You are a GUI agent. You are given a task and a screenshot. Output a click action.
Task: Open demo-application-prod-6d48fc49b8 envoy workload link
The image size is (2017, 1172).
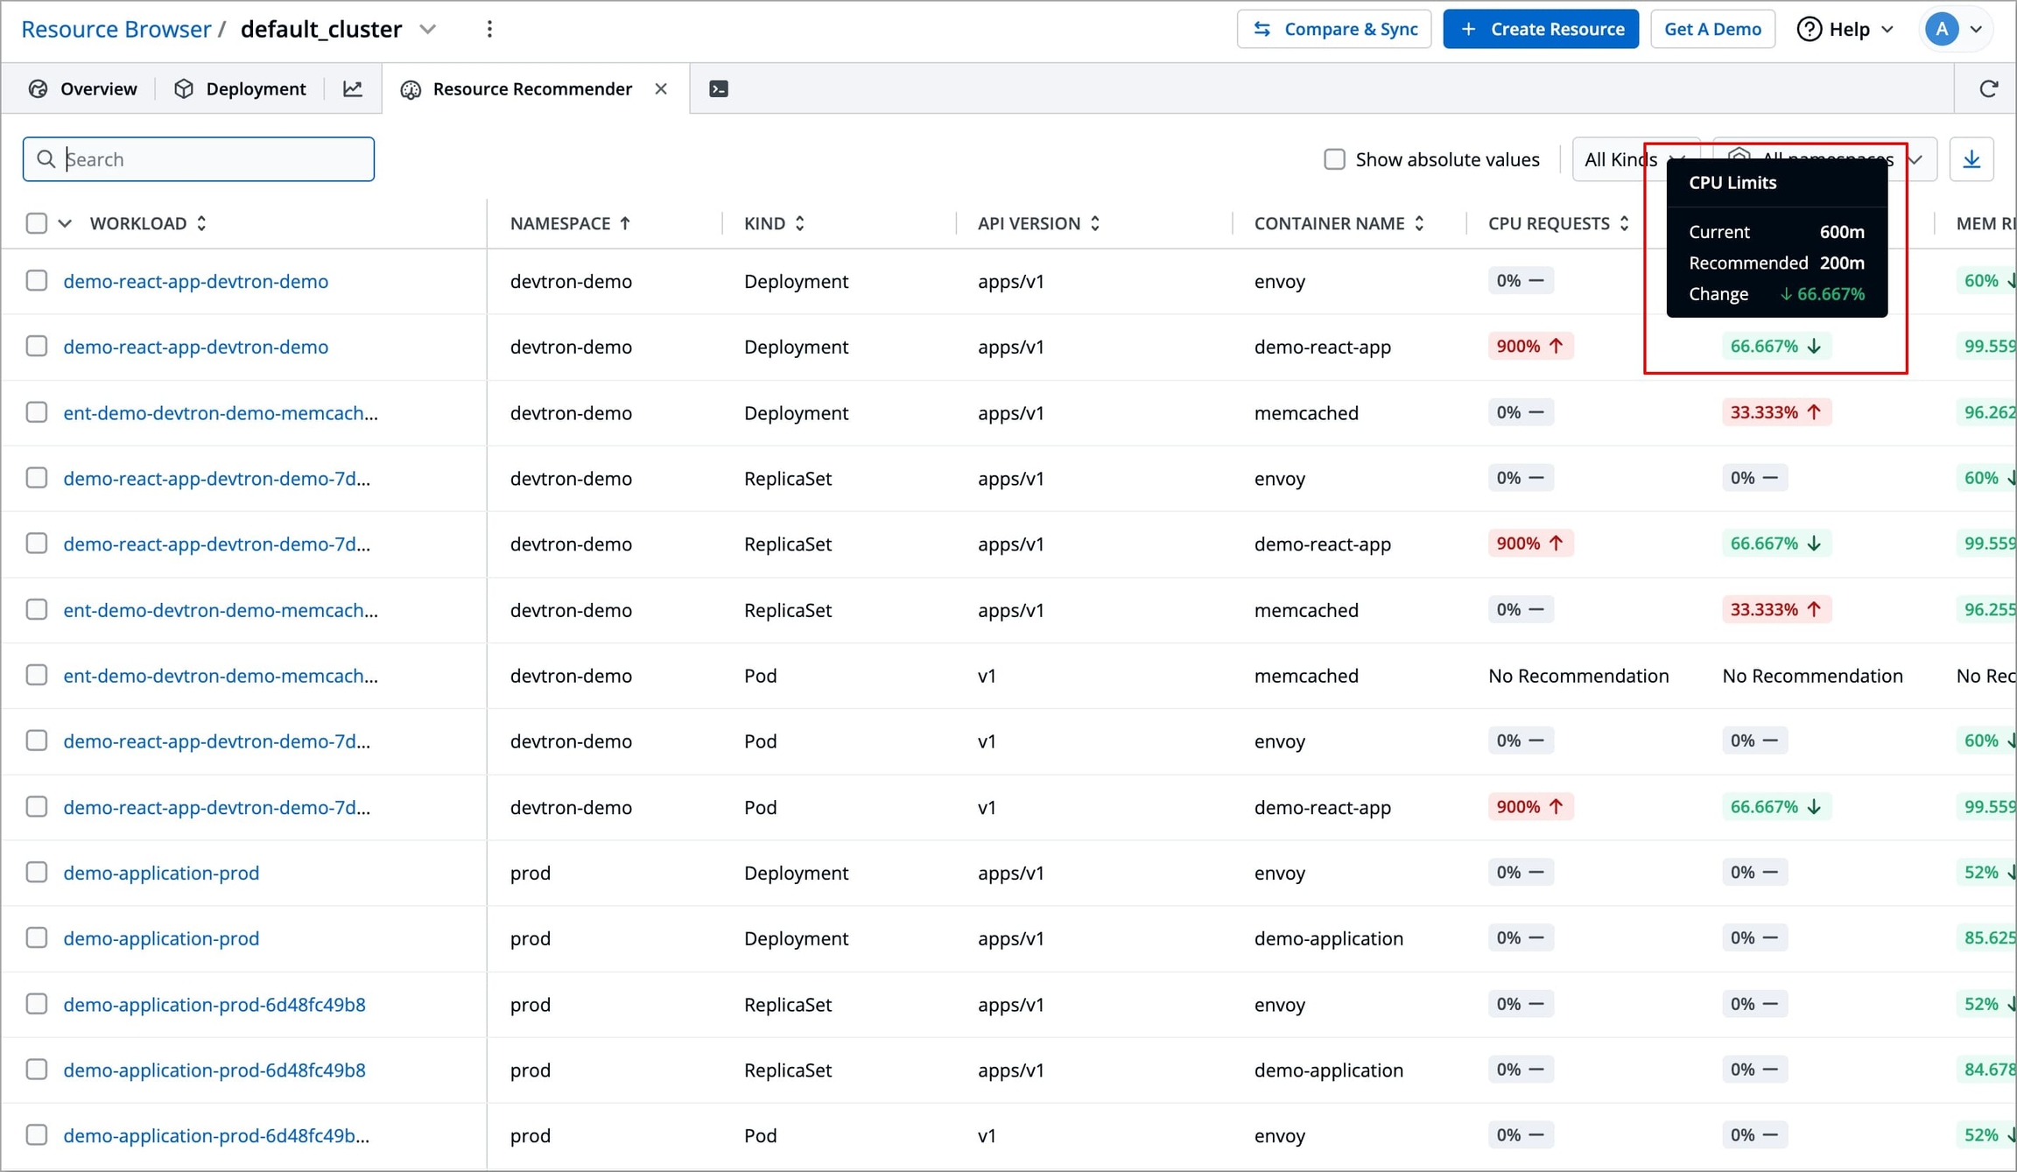click(x=214, y=1004)
